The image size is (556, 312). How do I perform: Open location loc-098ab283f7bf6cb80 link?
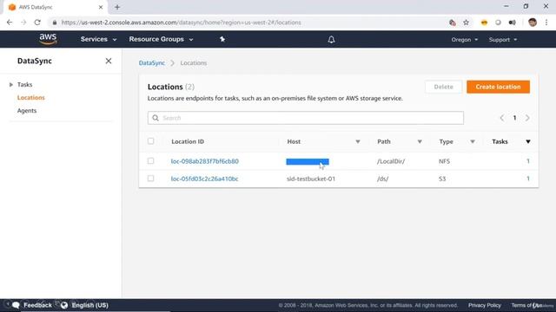(205, 161)
